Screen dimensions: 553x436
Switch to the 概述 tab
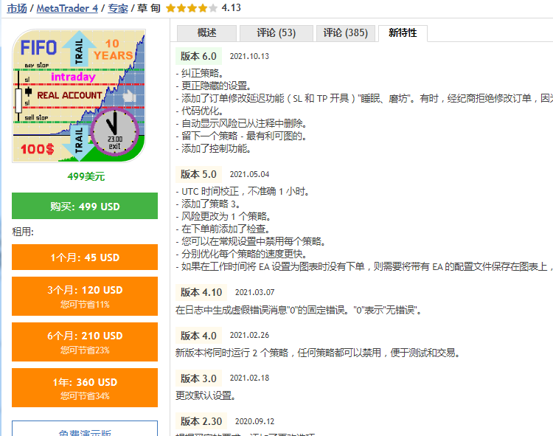206,33
